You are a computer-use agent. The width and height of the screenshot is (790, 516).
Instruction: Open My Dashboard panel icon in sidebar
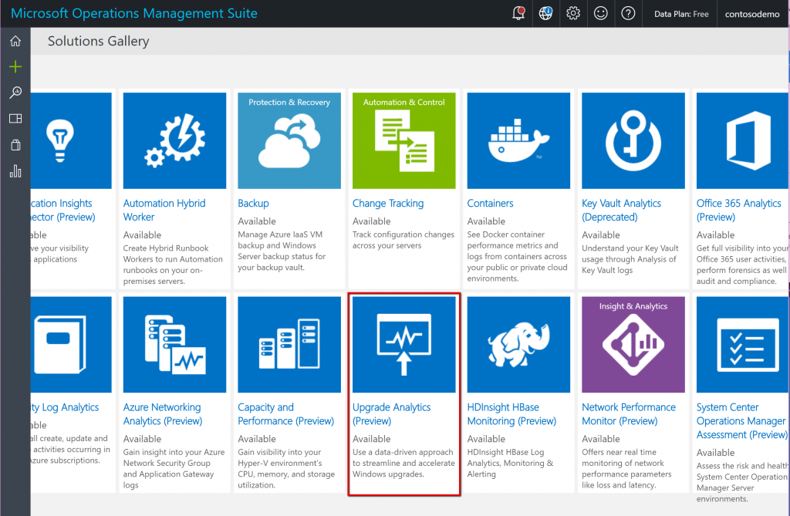point(15,119)
